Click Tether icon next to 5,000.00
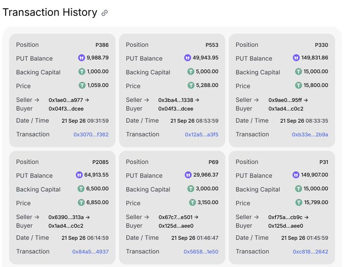 [191, 72]
